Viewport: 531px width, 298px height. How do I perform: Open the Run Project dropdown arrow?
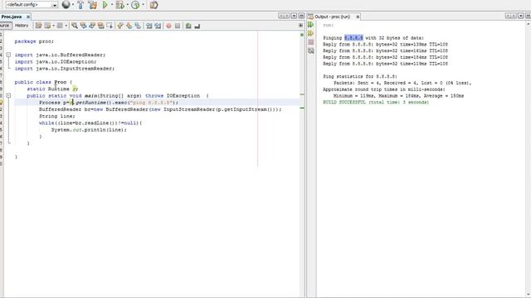[112, 5]
